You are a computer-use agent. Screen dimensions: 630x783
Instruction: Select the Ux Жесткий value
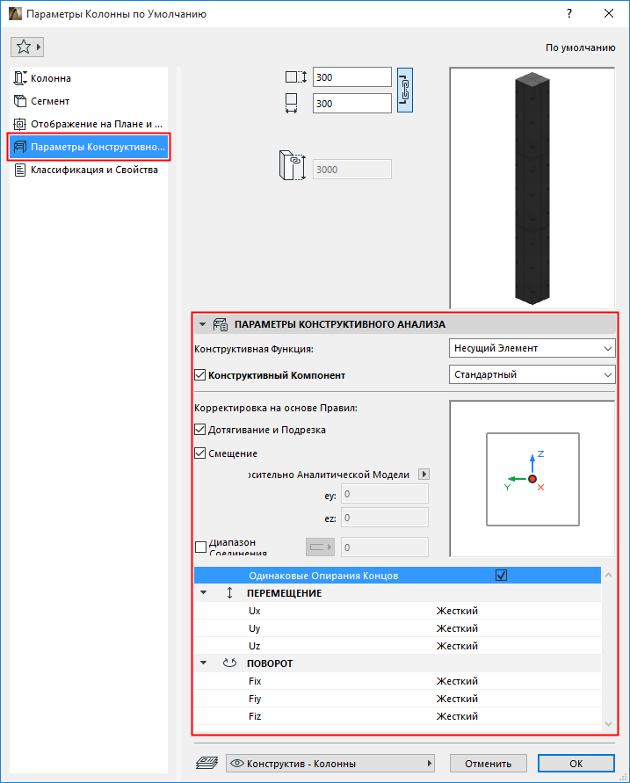tap(457, 611)
